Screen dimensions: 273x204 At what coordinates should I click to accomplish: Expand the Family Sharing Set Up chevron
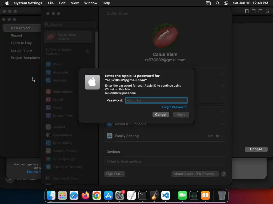(x=223, y=136)
